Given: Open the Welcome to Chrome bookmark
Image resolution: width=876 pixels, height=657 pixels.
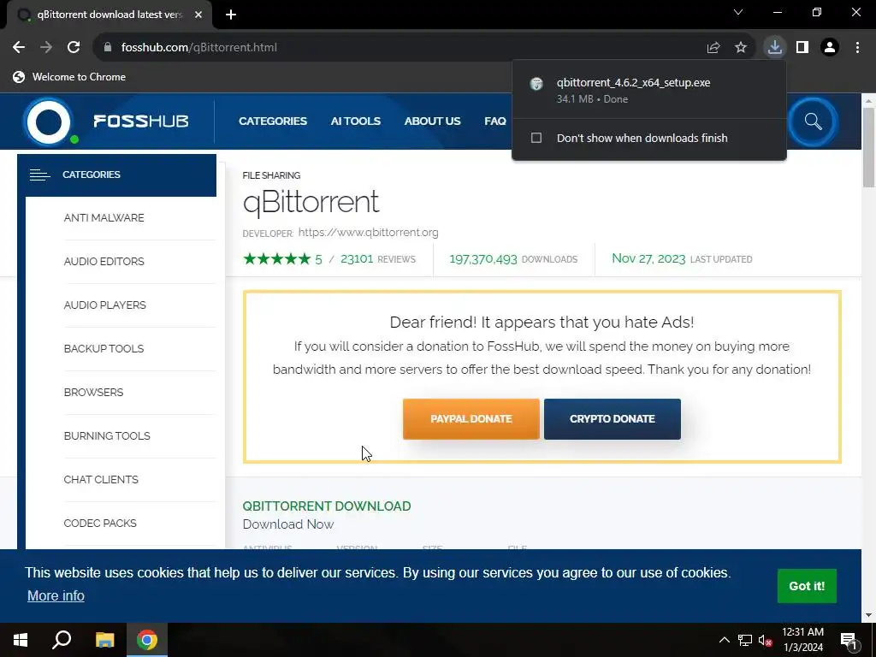Looking at the screenshot, I should pyautogui.click(x=69, y=77).
